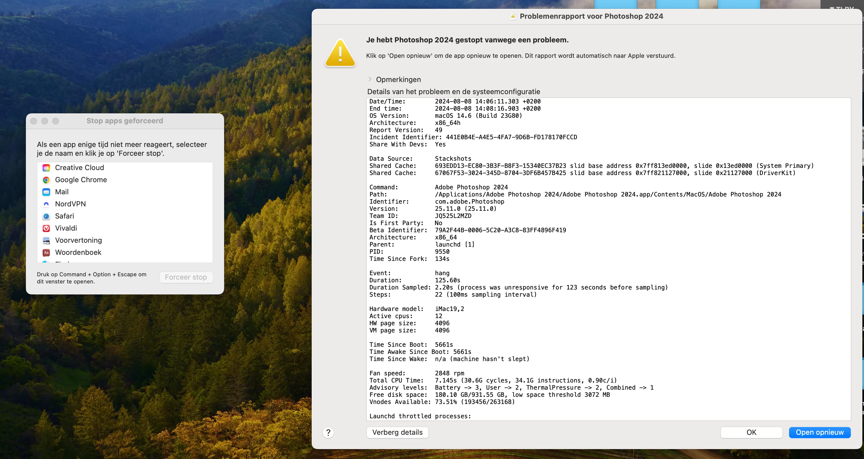Select the Vivaldi browser icon
864x459 pixels.
coord(46,228)
